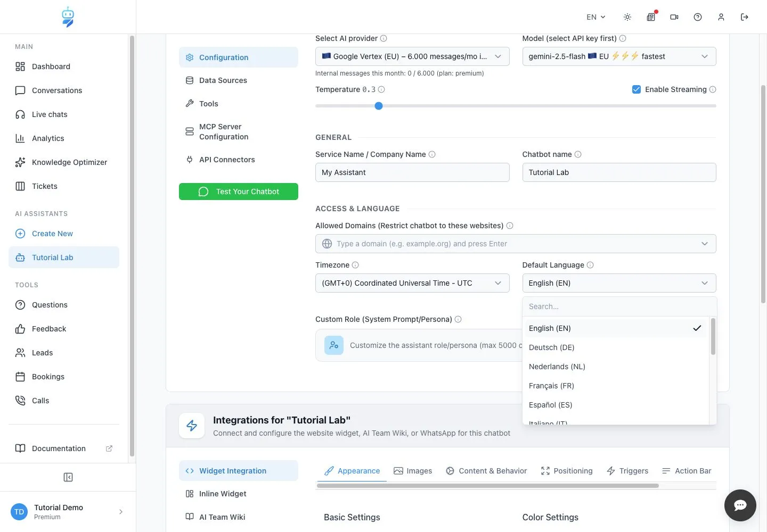Image resolution: width=767 pixels, height=532 pixels.
Task: Collapse the sidebar using the panel icon
Action: [68, 477]
